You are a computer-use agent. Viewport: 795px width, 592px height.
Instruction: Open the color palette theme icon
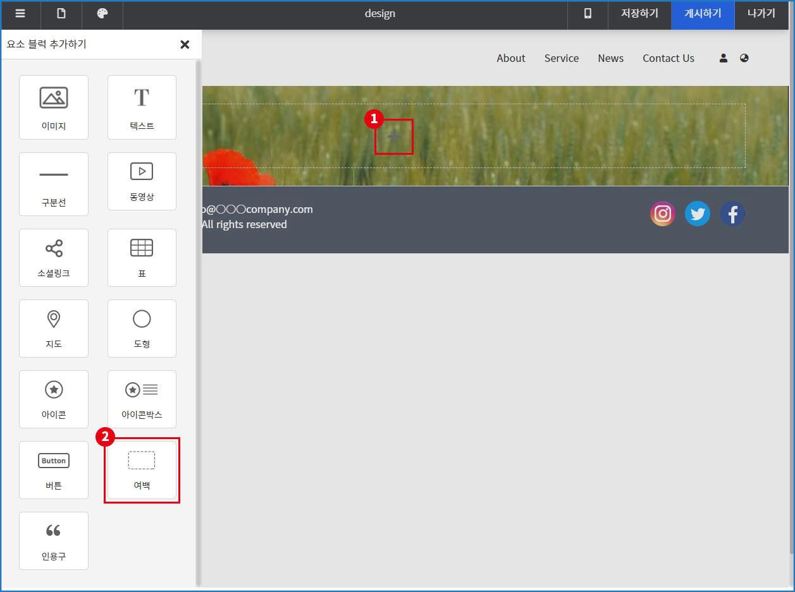[x=102, y=14]
